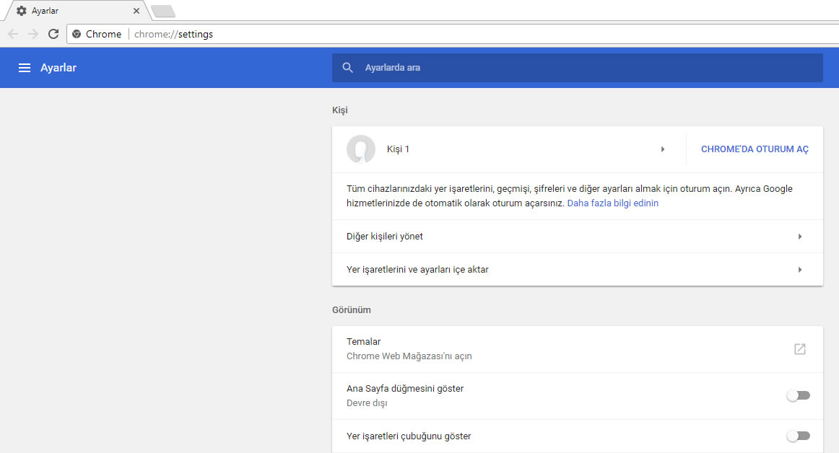Viewport: 839px width, 453px height.
Task: Toggle Yer işaretleri çubuğunu göster switch
Action: [798, 436]
